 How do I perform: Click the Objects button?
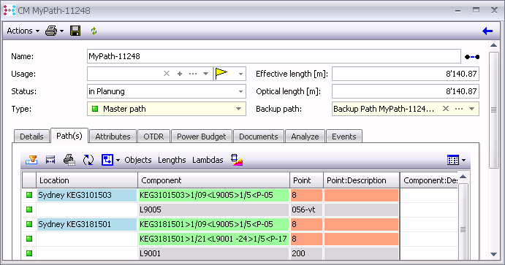(x=138, y=160)
